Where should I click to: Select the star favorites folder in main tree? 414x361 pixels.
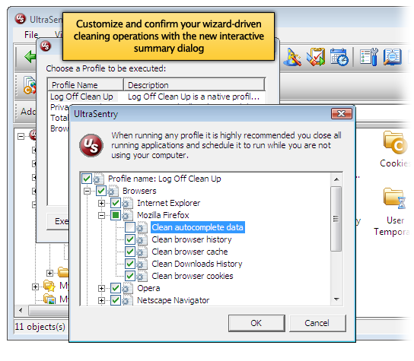(x=49, y=286)
